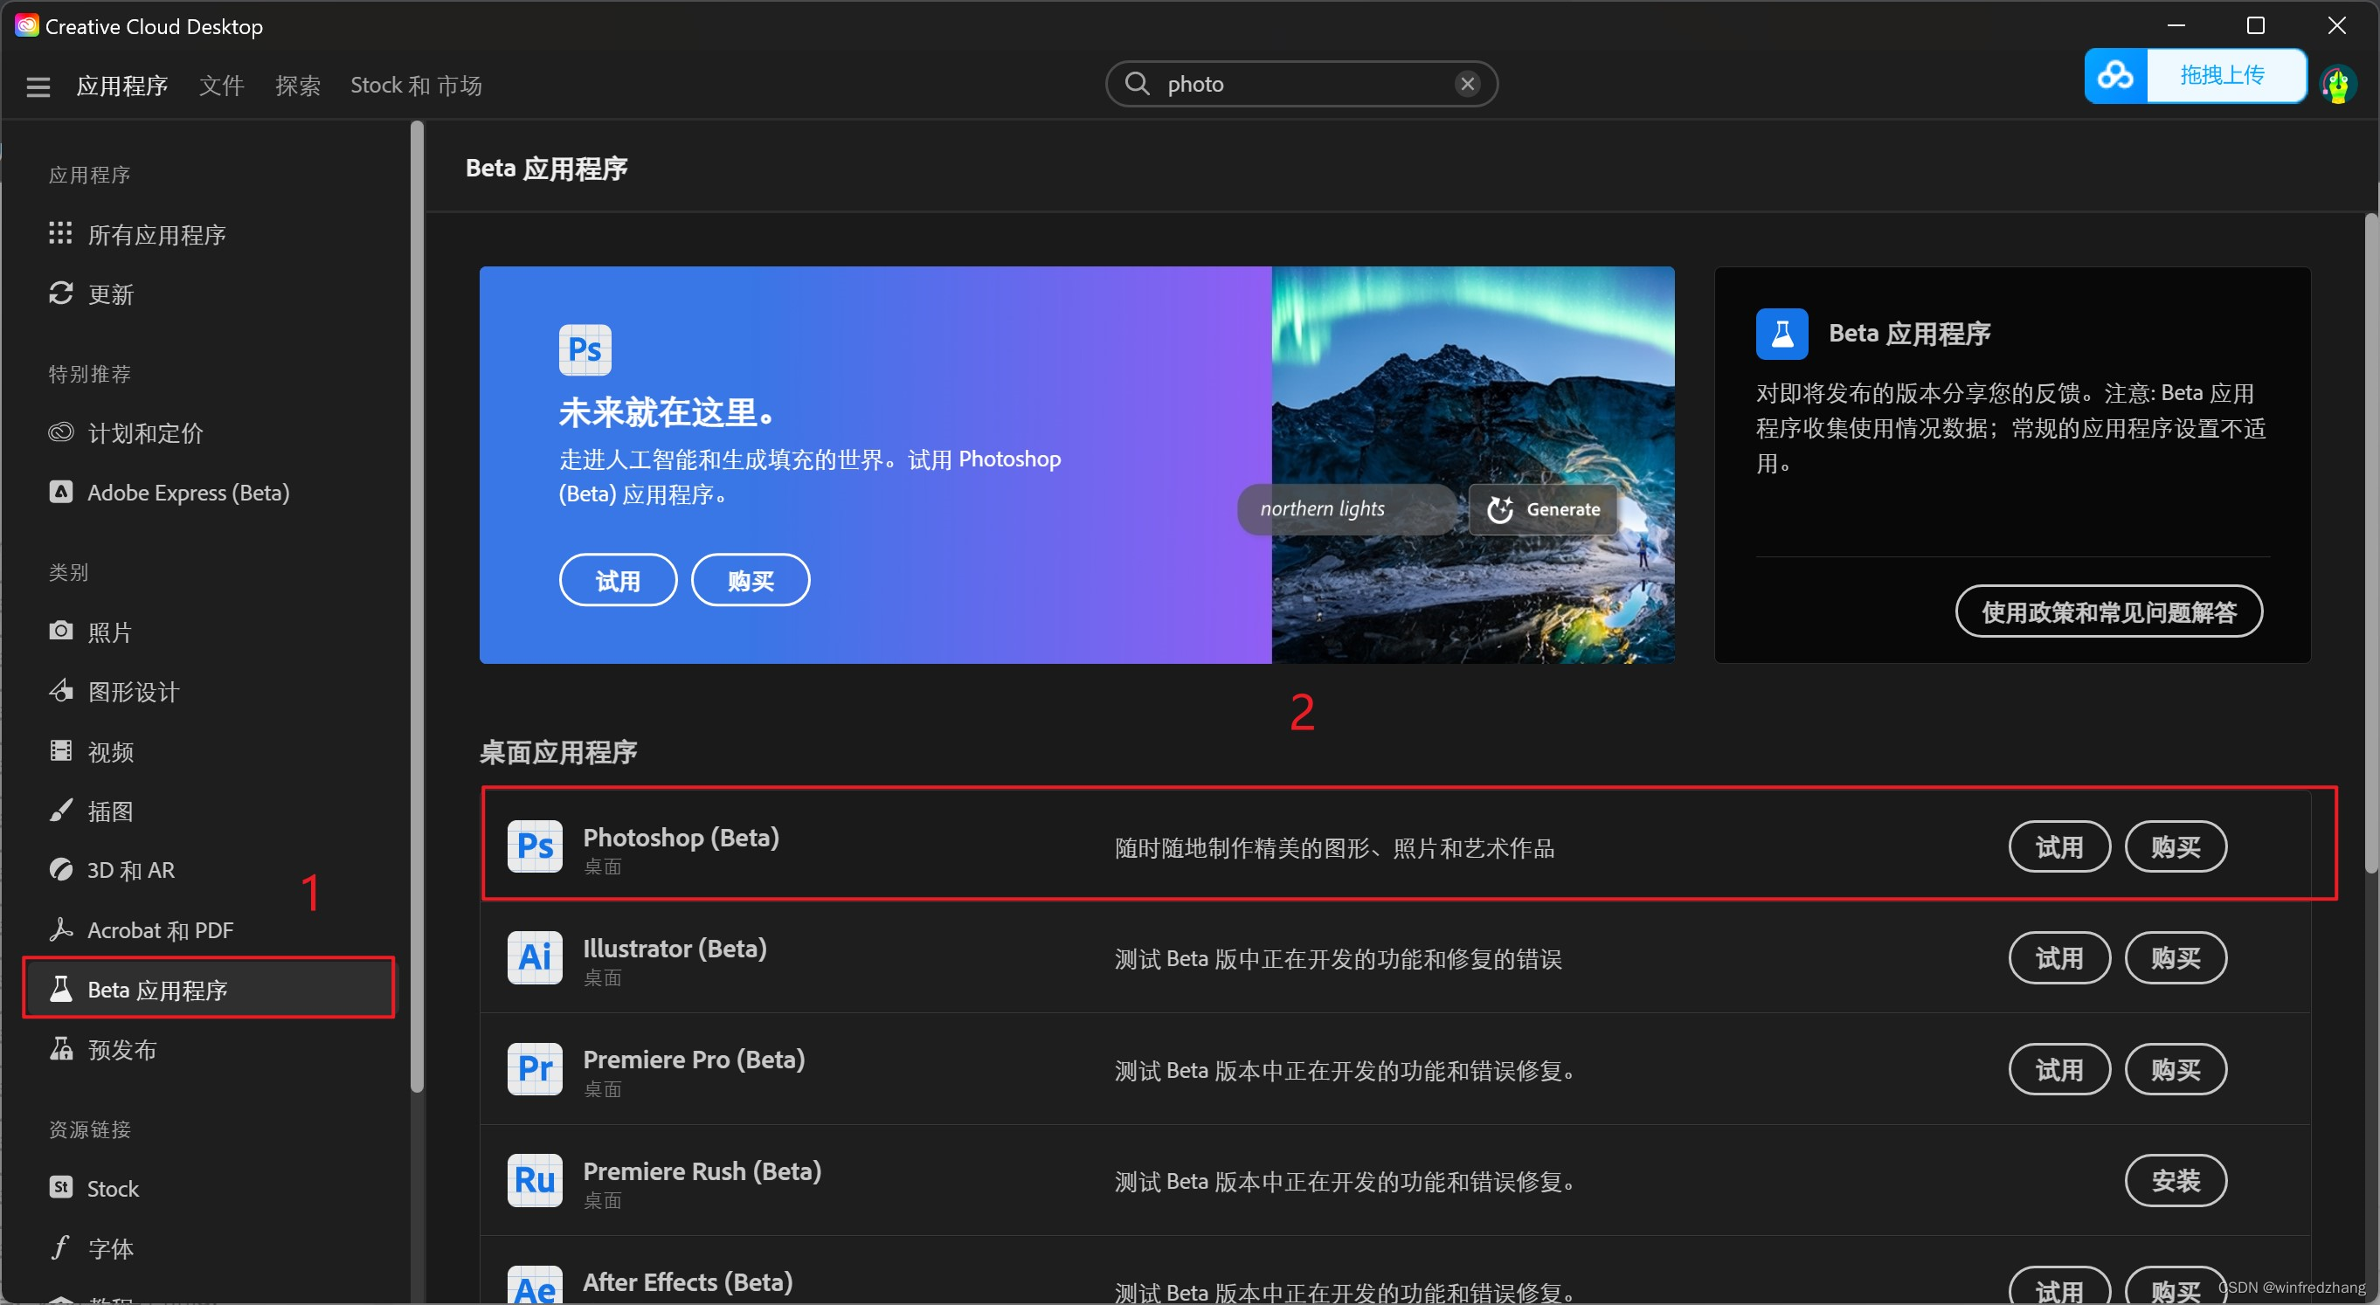Click the 字体 font icon
Viewport: 2380px width, 1305px height.
[x=60, y=1246]
